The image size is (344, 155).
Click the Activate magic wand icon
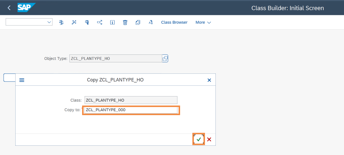tap(74, 22)
